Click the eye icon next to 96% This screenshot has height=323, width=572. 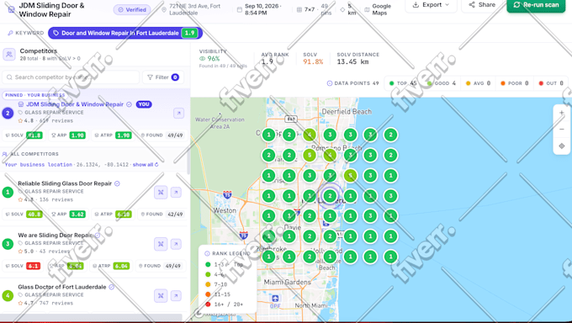[202, 58]
